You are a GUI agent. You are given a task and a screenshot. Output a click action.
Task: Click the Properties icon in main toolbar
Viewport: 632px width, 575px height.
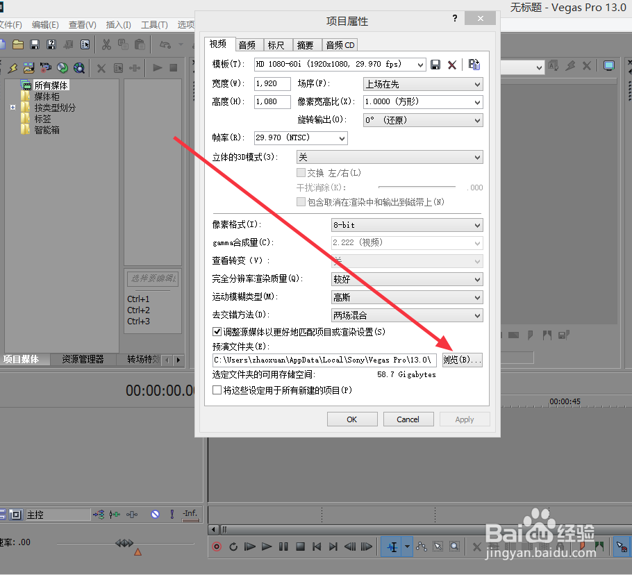(x=85, y=44)
